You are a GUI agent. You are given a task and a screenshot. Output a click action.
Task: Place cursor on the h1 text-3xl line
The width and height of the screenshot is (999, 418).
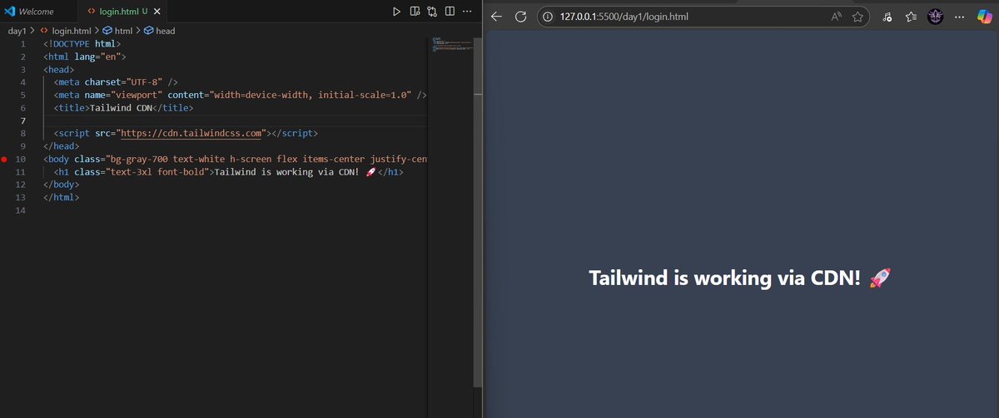point(229,172)
